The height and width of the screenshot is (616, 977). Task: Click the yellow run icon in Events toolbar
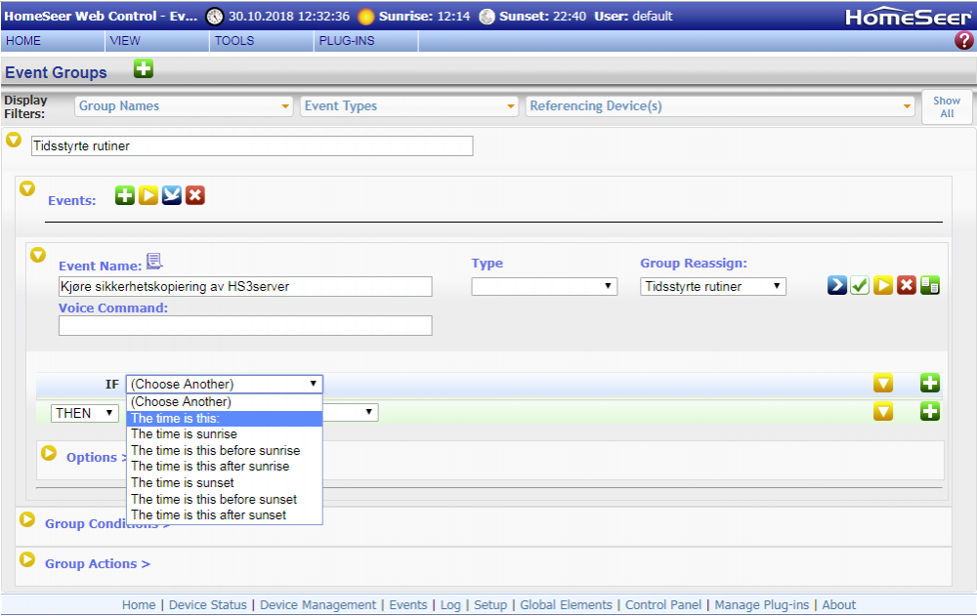pyautogui.click(x=149, y=196)
